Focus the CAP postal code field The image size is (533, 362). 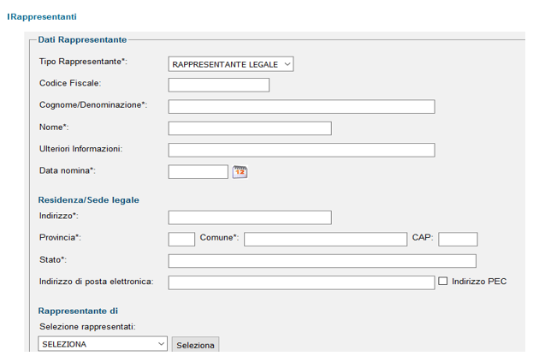458,240
